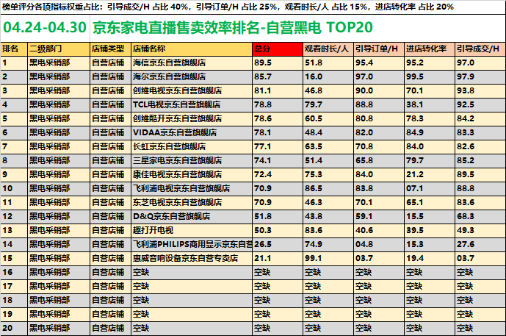Select the 店铺类型 column header
Screen dimensions: 506x336
coord(110,49)
